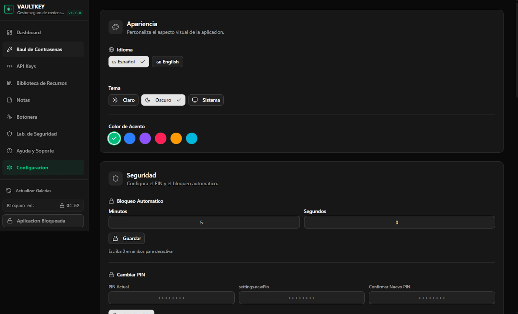Select the Claro light theme

click(123, 100)
